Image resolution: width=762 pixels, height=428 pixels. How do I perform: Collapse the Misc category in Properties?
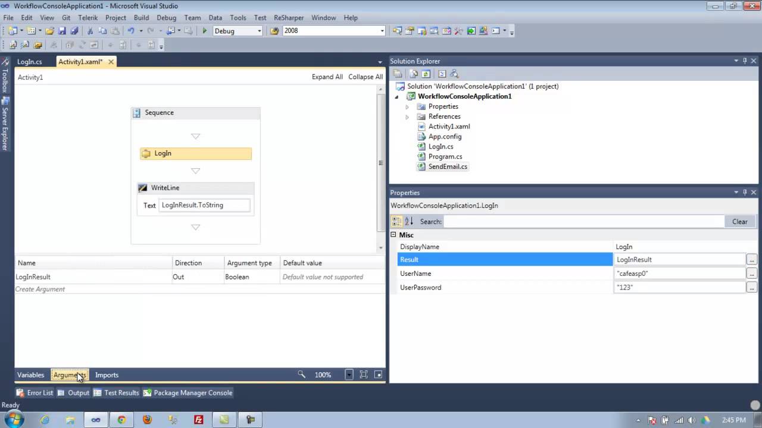[394, 235]
